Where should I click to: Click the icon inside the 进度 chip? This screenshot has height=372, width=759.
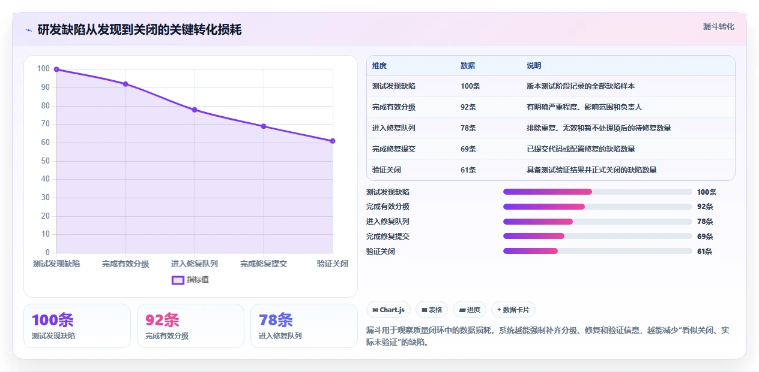point(462,310)
